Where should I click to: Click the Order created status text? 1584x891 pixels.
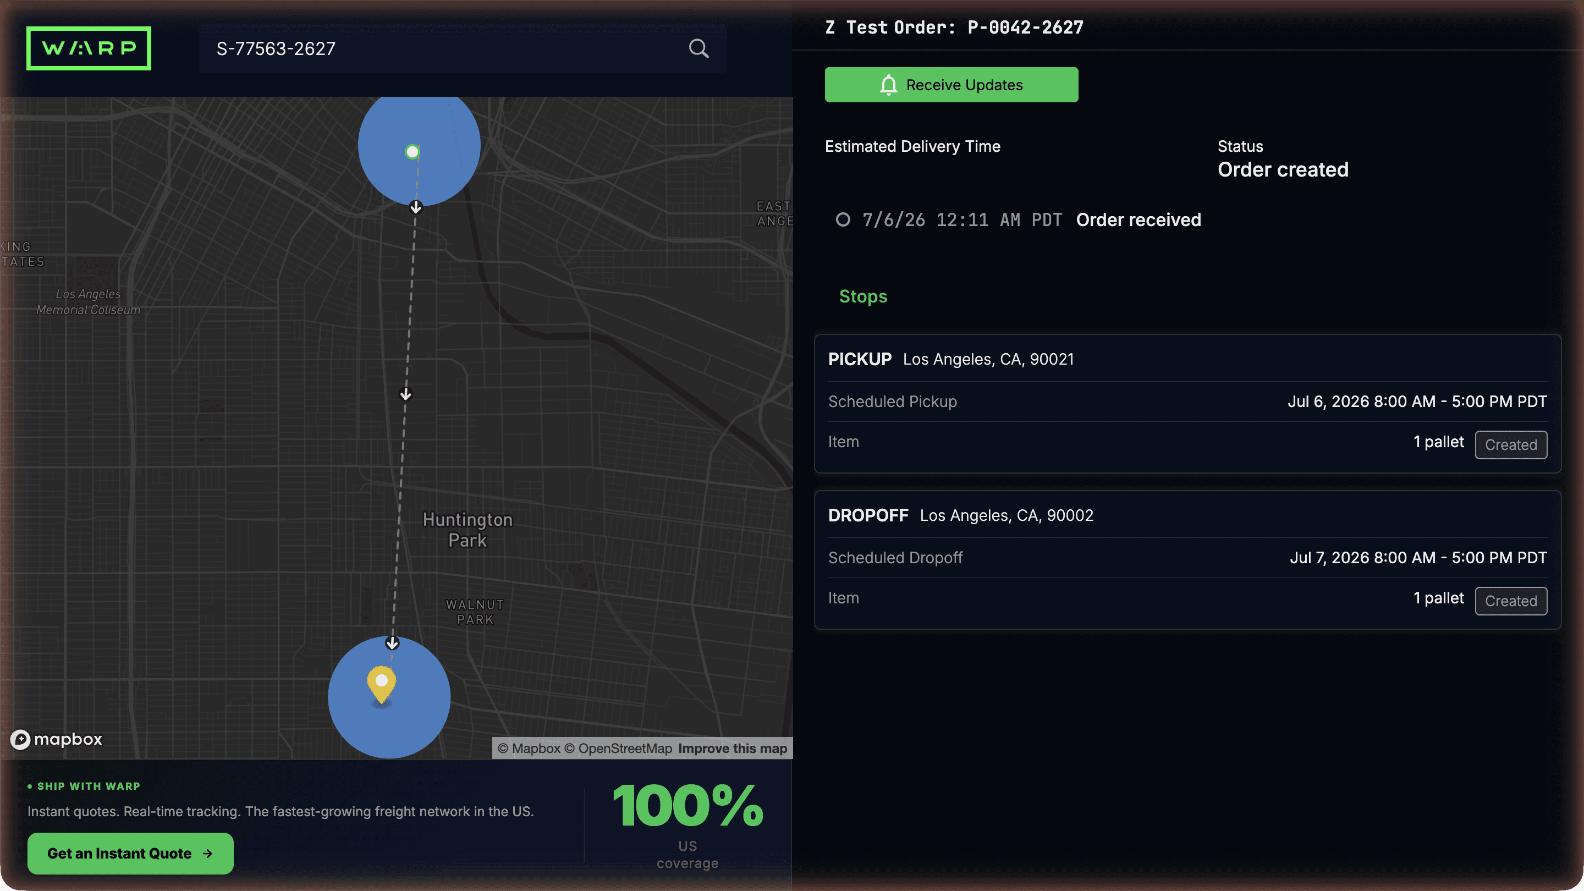pyautogui.click(x=1283, y=170)
